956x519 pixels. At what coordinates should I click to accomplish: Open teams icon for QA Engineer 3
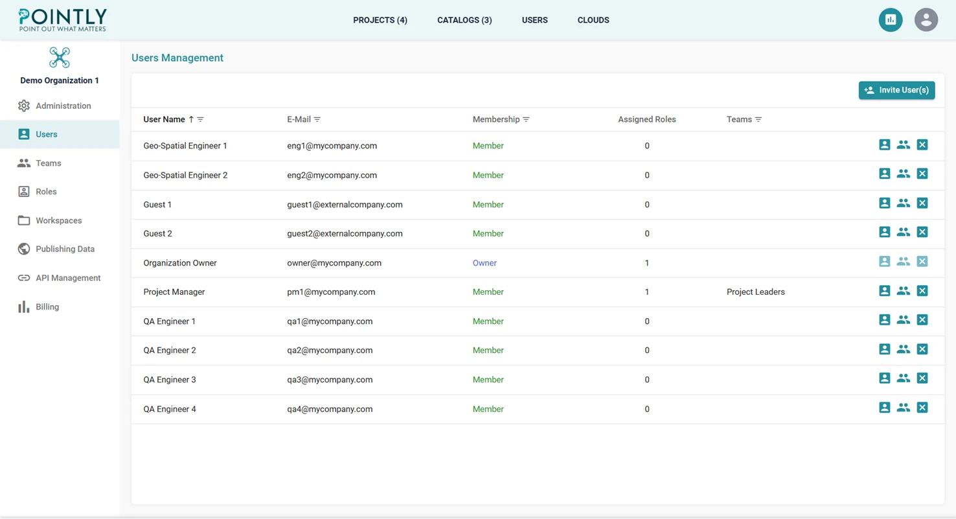click(903, 378)
